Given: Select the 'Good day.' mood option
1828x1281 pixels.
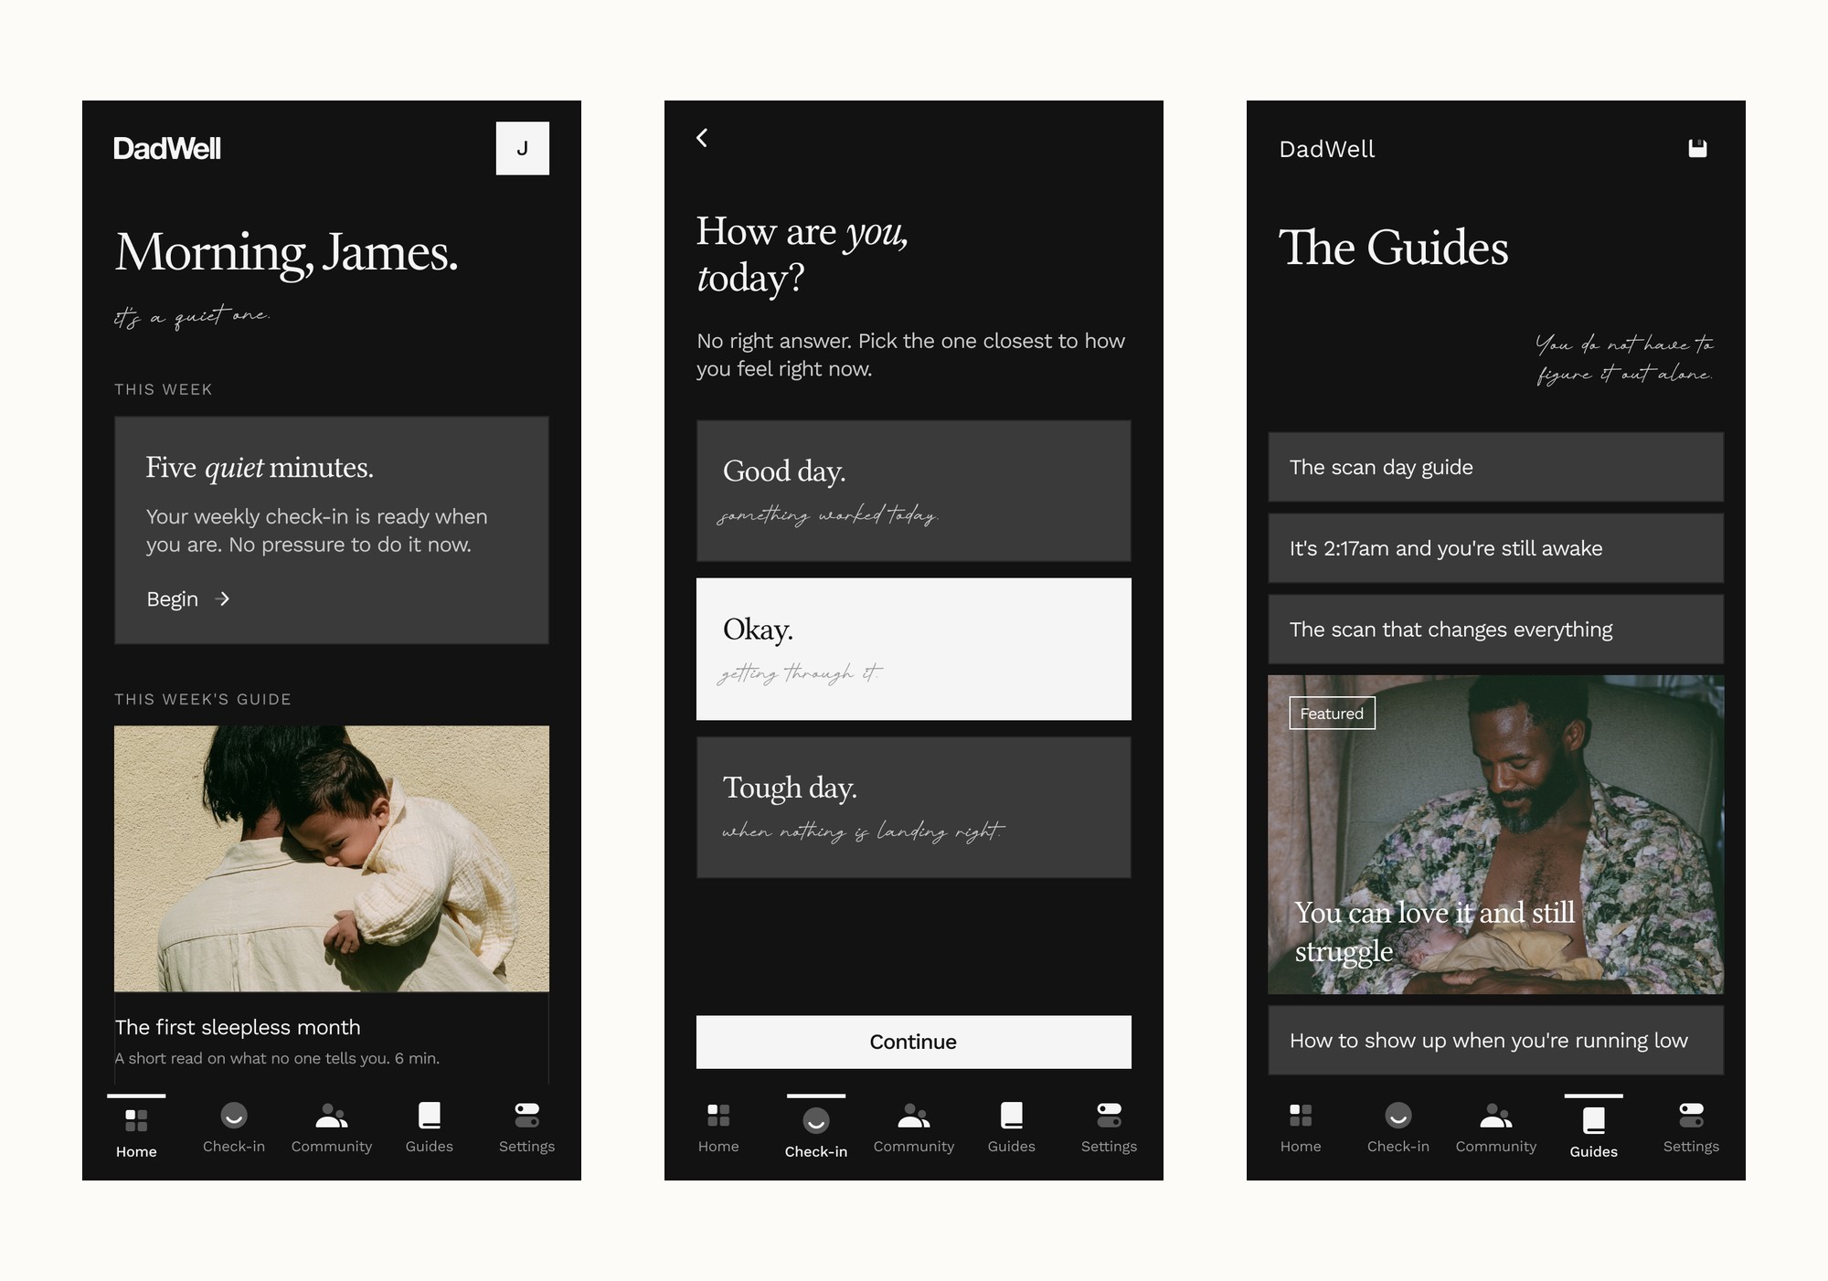Looking at the screenshot, I should coord(914,491).
